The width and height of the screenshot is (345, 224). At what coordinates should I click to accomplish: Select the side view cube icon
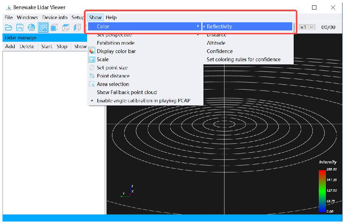pos(77,28)
